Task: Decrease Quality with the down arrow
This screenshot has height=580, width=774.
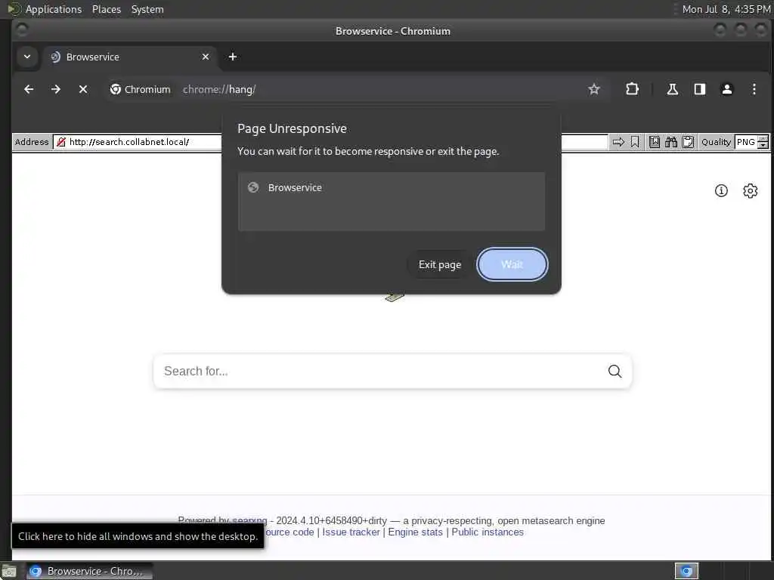Action: point(763,146)
